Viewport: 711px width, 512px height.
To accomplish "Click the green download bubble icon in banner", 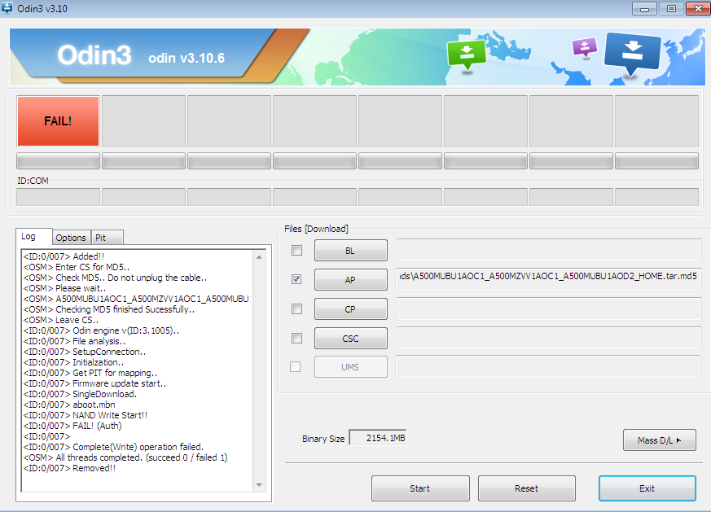I will point(466,55).
